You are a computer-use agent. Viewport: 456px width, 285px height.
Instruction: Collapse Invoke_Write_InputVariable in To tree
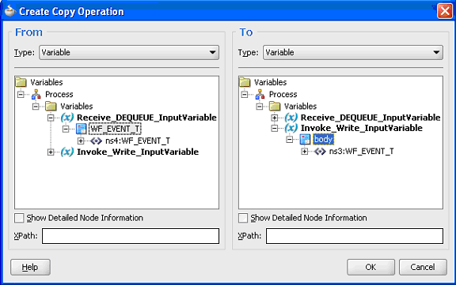coord(275,128)
